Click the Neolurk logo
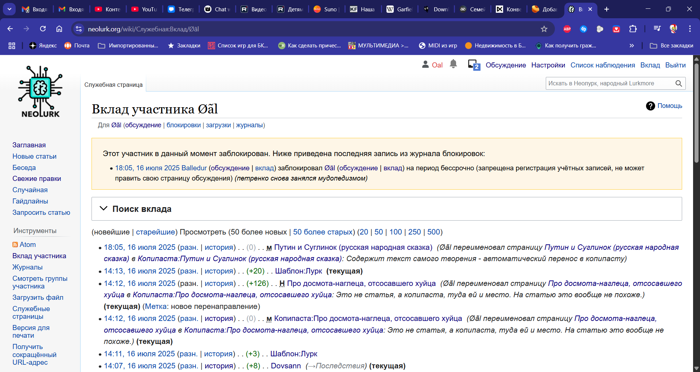700x372 pixels. coord(40,92)
